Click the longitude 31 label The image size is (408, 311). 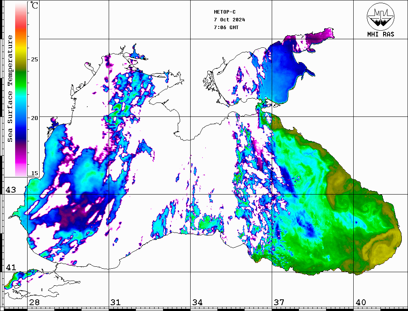115,302
